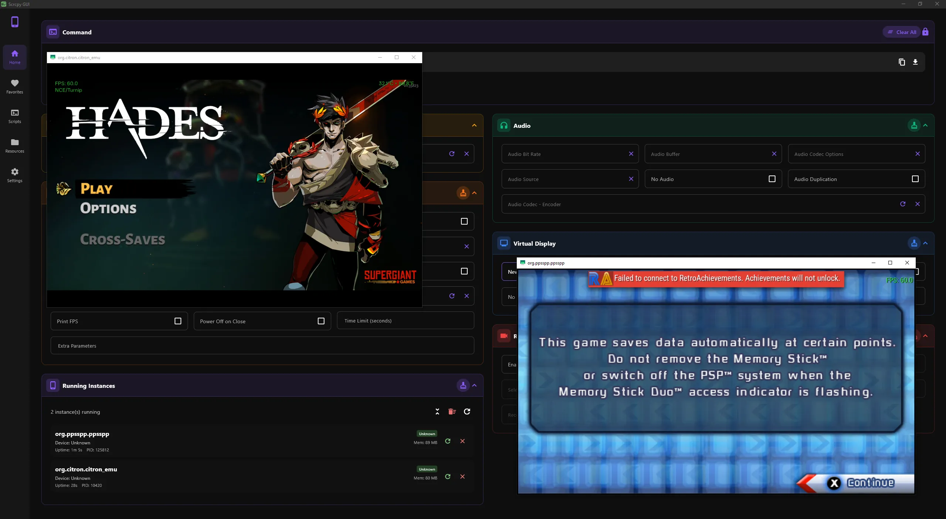
Task: Collapse the Running Instances panel
Action: [474, 385]
